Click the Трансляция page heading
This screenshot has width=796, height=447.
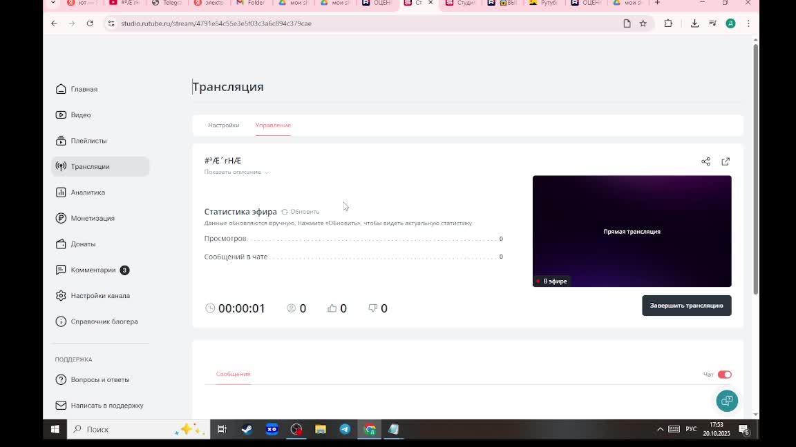pyautogui.click(x=228, y=87)
